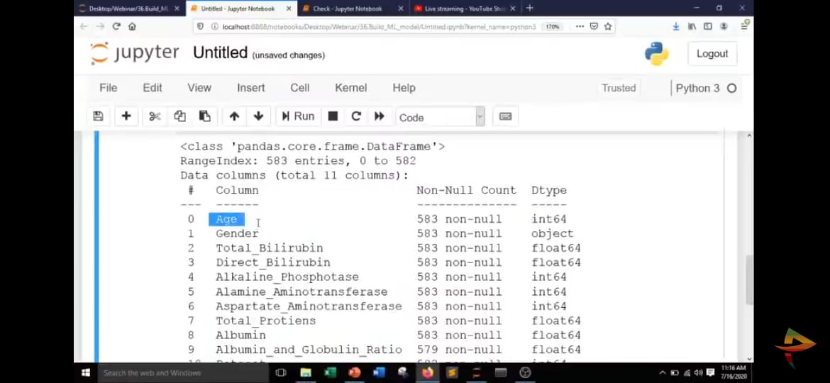Expand the cell type Code dropdown
The image size is (830, 383).
440,117
